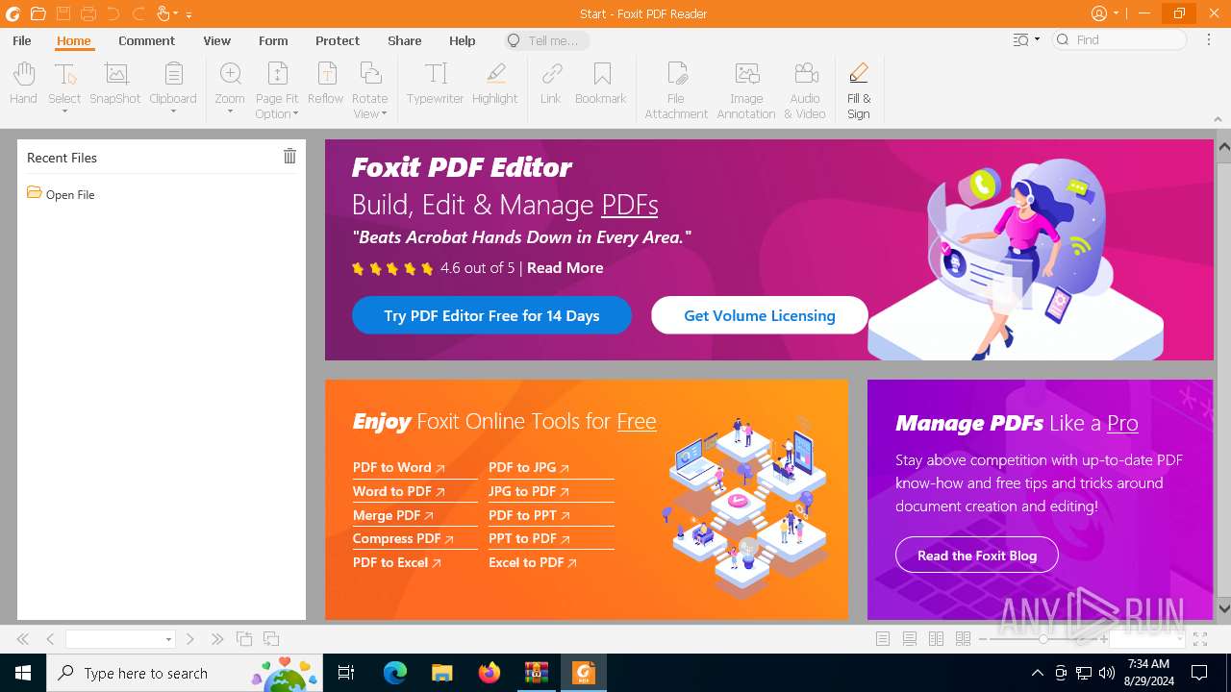Click the Redo icon

pyautogui.click(x=138, y=13)
